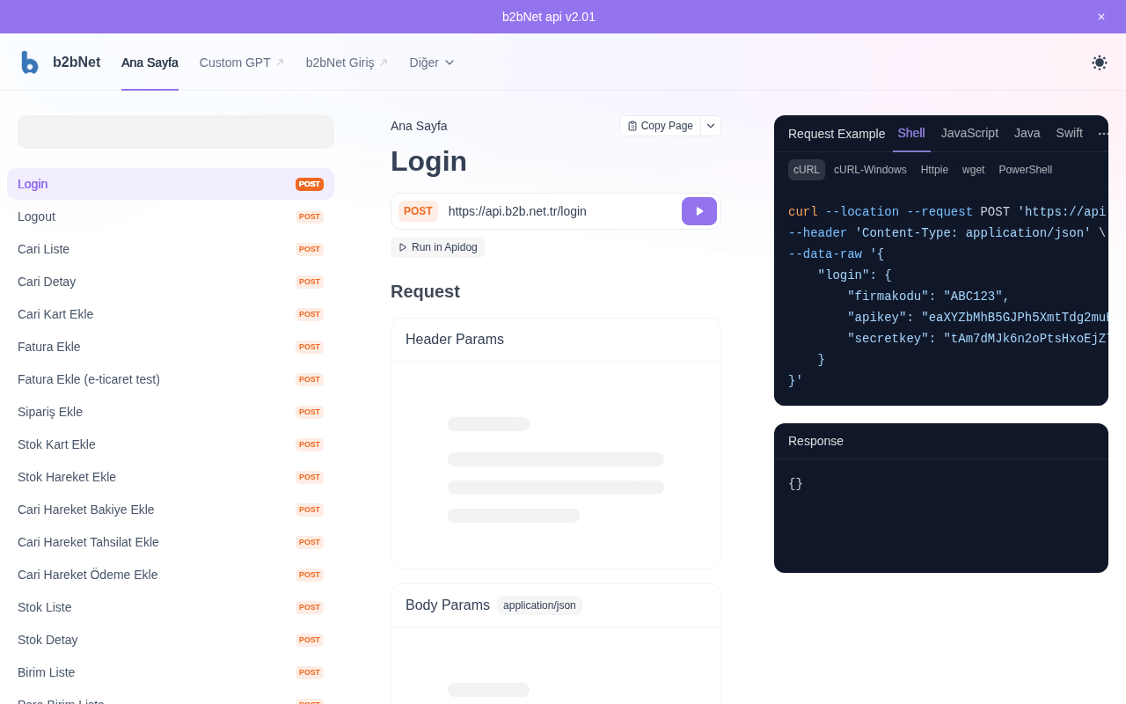This screenshot has height=704, width=1126.
Task: Click the sidebar search field
Action: [x=176, y=132]
